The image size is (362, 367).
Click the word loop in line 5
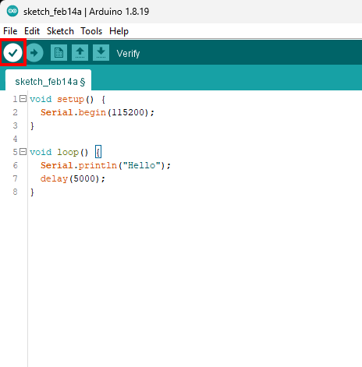(68, 152)
